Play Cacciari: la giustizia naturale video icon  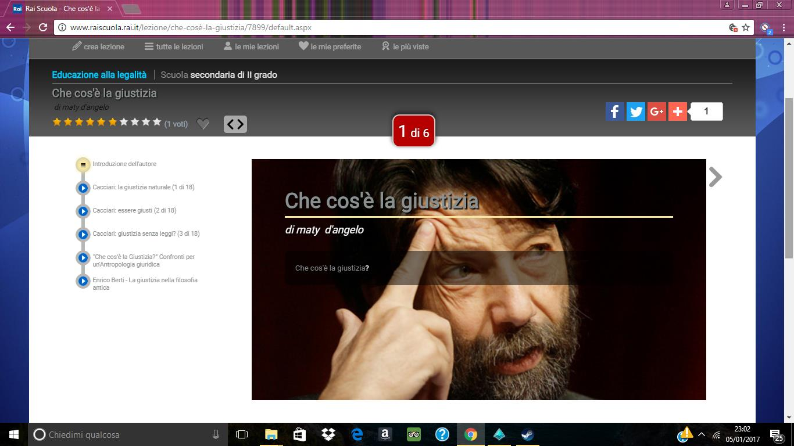tap(83, 188)
